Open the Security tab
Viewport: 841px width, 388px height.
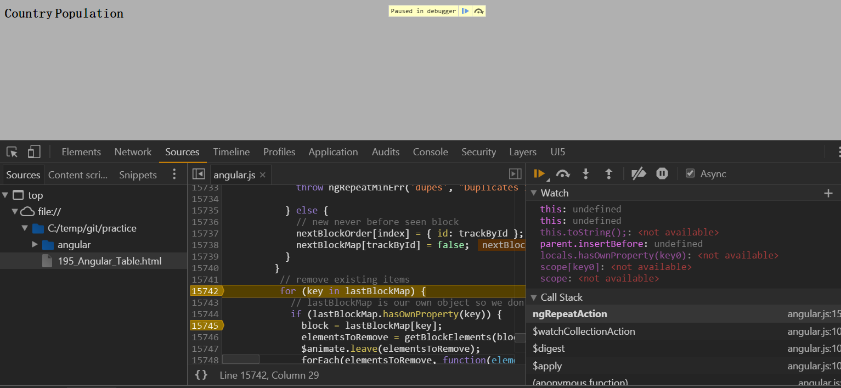(478, 152)
